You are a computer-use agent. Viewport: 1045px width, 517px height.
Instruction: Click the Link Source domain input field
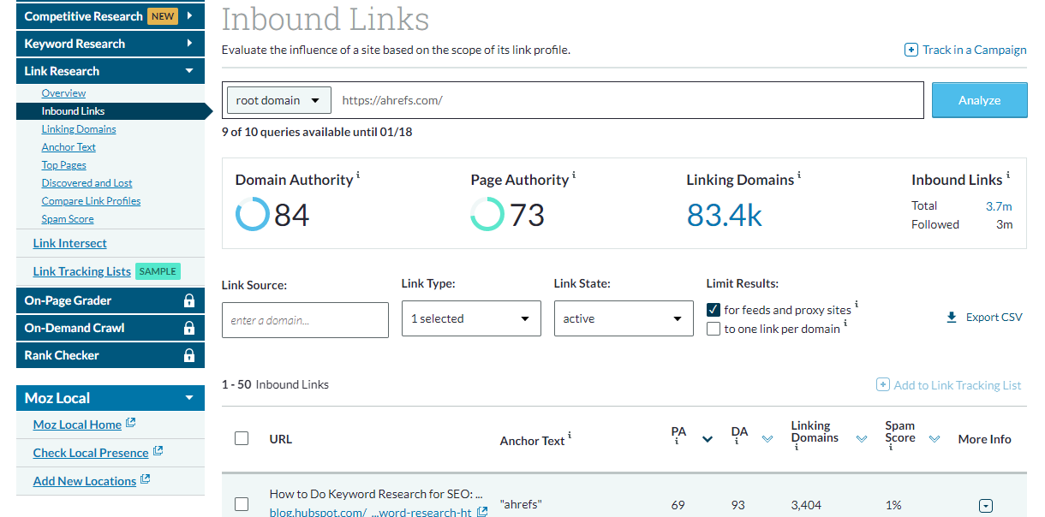(x=305, y=320)
